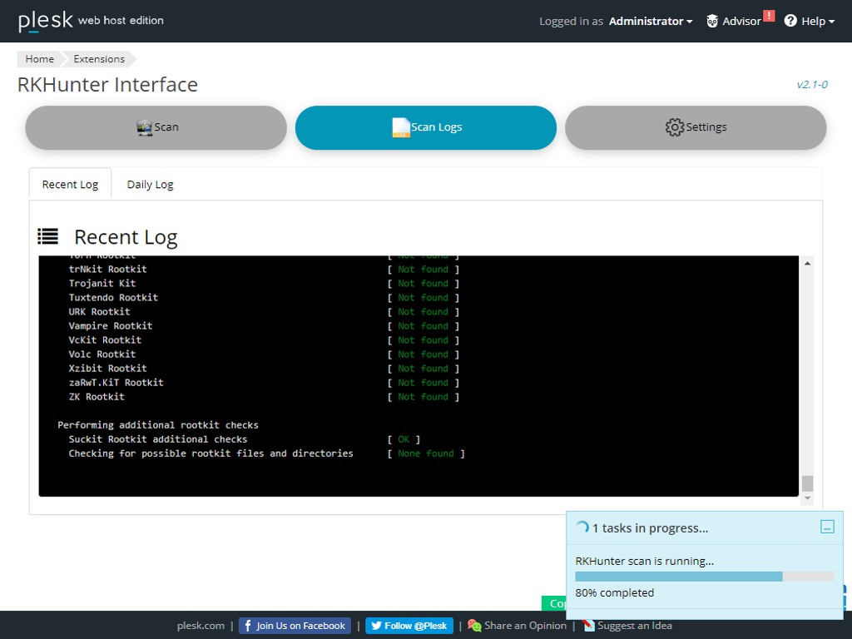The width and height of the screenshot is (852, 639).
Task: Click the Suggest an Idea icon
Action: [x=588, y=626]
